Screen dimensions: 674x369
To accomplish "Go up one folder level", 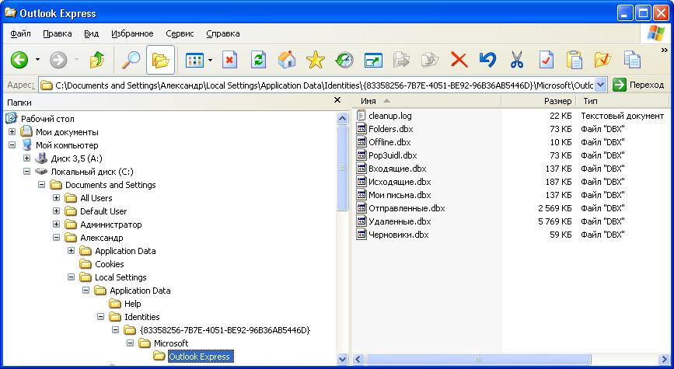I will pos(96,60).
